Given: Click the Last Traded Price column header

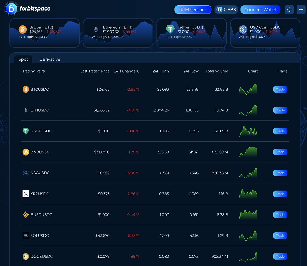Looking at the screenshot, I should 95,71.
